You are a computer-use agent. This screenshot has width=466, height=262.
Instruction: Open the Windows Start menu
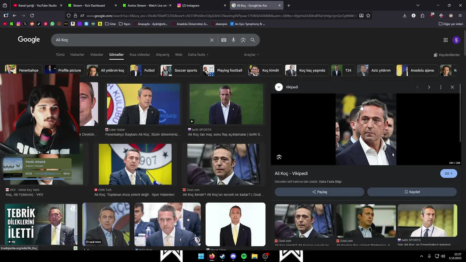pyautogui.click(x=201, y=256)
